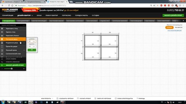The height and width of the screenshot is (104, 186).
Task: Open the 'План розеток' tab
Action: 150,21
